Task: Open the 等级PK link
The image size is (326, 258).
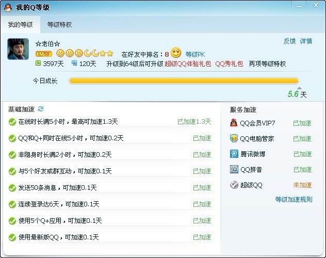Action: 195,55
